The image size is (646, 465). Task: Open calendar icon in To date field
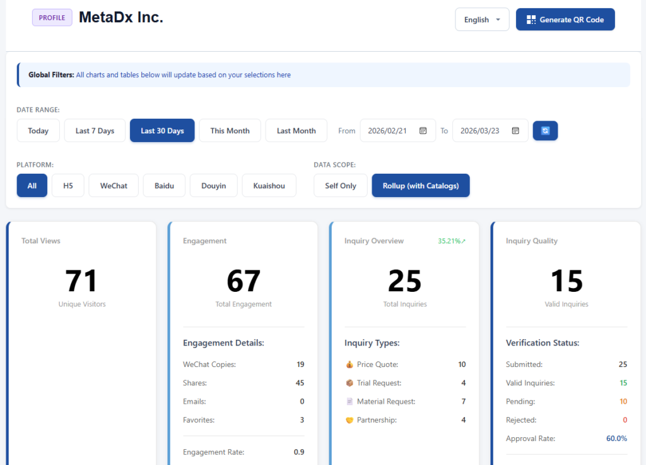tap(515, 131)
